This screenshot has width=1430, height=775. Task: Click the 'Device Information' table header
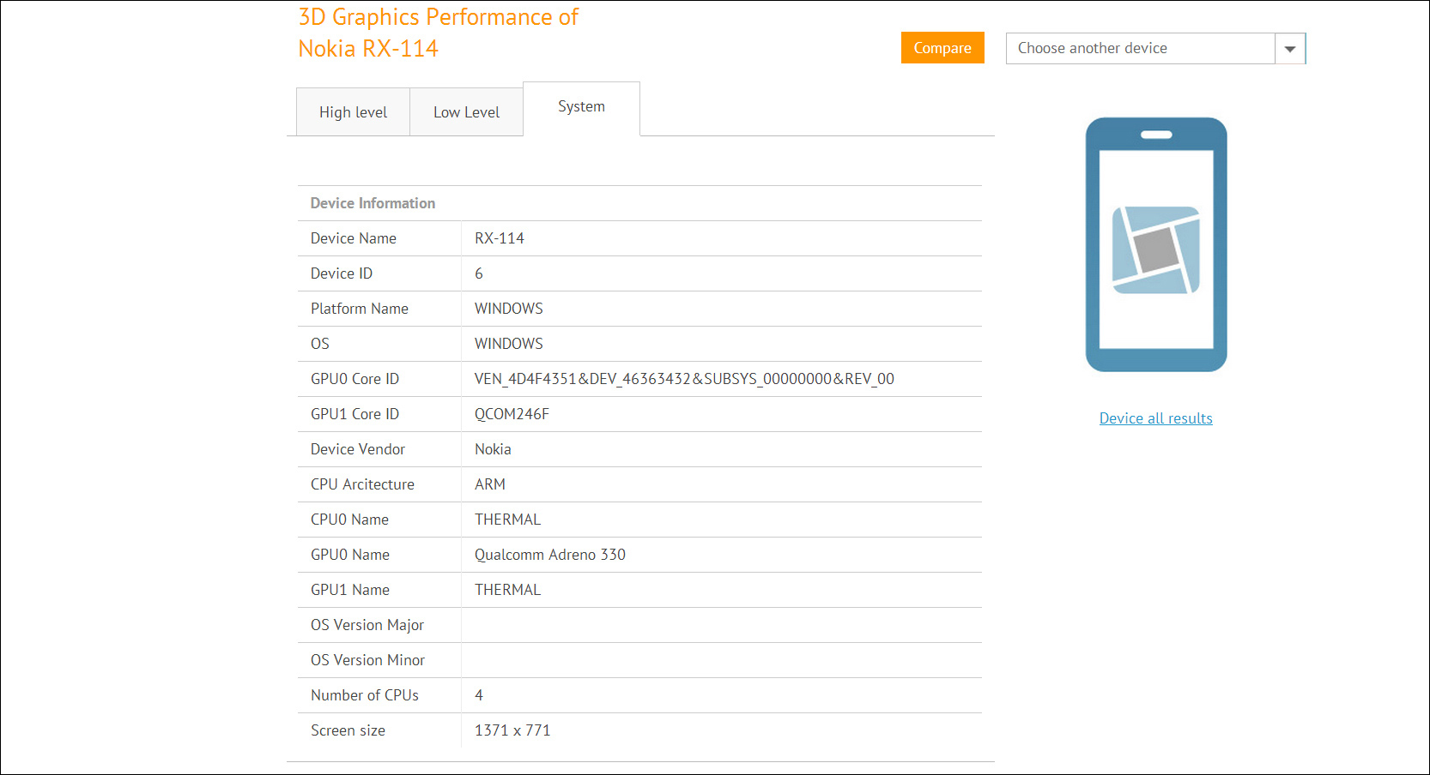tap(373, 203)
